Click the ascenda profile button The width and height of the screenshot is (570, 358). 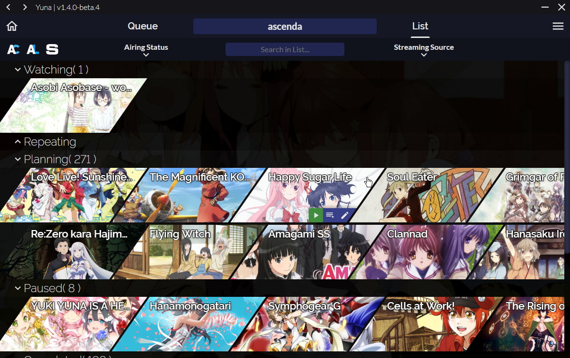click(x=285, y=27)
